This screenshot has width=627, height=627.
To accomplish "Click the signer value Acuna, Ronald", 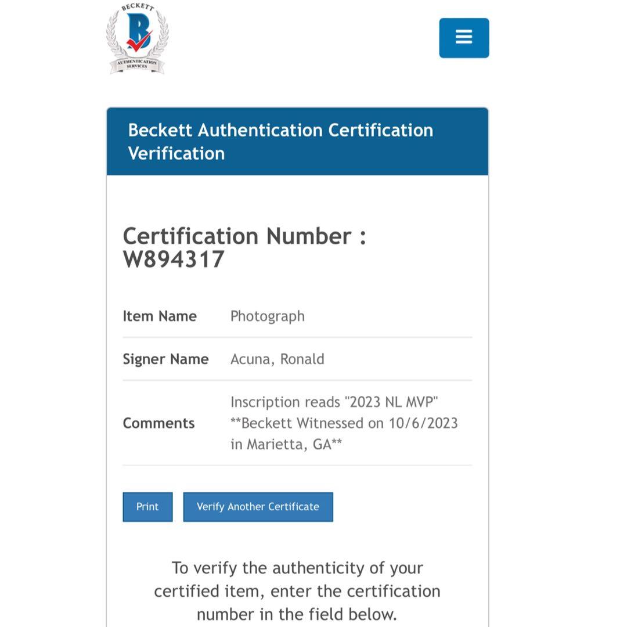I will pos(277,359).
